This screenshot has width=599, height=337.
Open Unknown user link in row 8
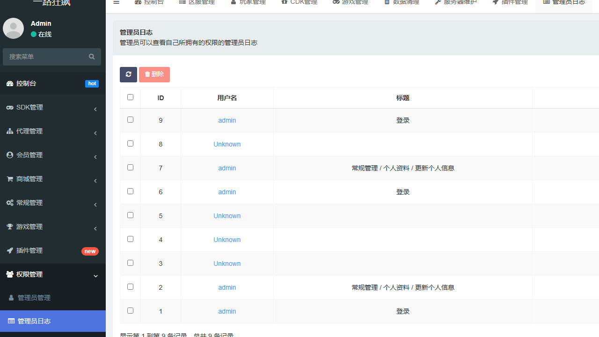(x=227, y=144)
